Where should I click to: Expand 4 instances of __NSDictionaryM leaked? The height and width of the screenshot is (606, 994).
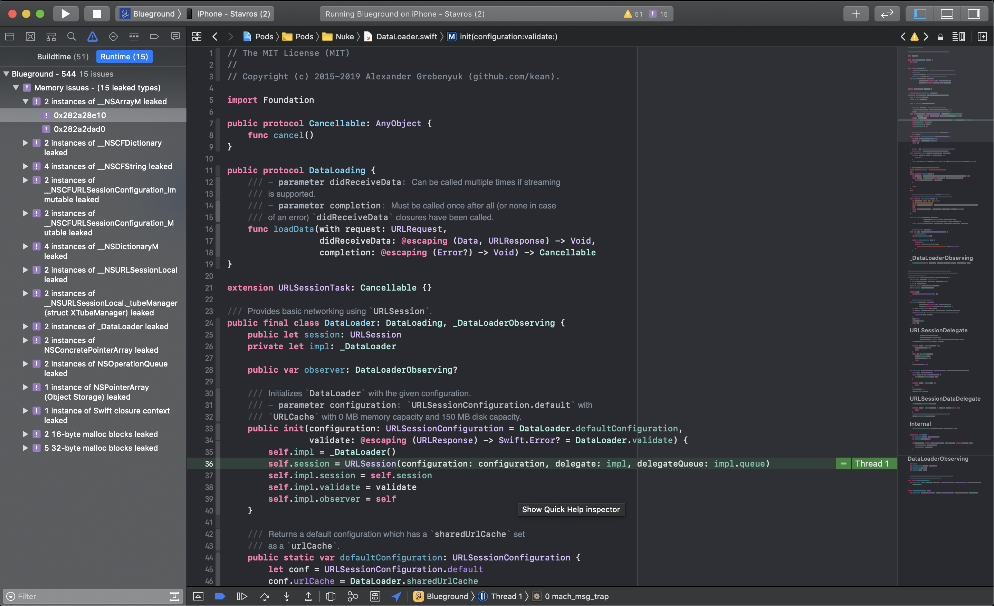(x=26, y=246)
